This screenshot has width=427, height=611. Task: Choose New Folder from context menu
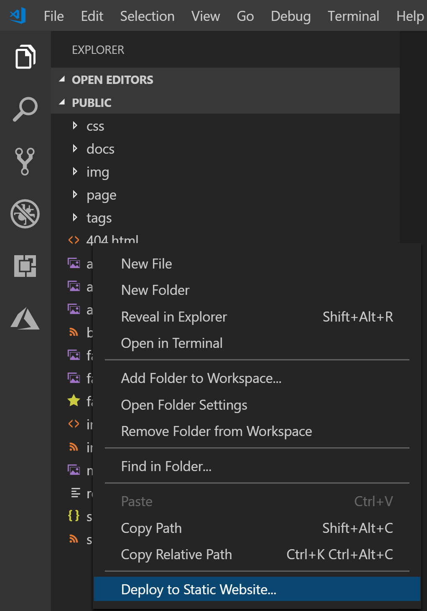coord(257,290)
